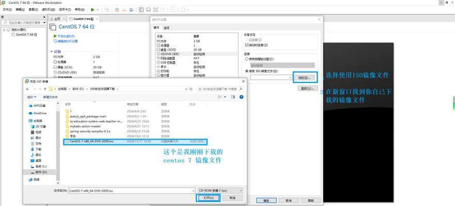
Task: Click the up-folder arrow in browse dialog
Action: point(45,89)
